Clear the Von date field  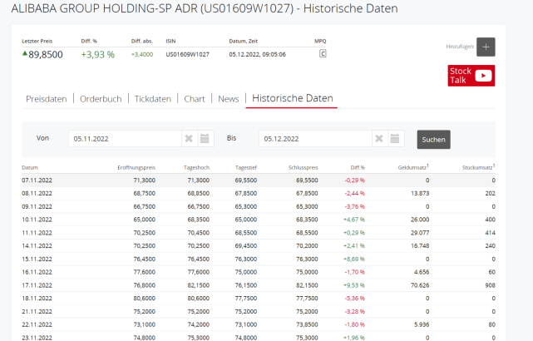point(189,139)
